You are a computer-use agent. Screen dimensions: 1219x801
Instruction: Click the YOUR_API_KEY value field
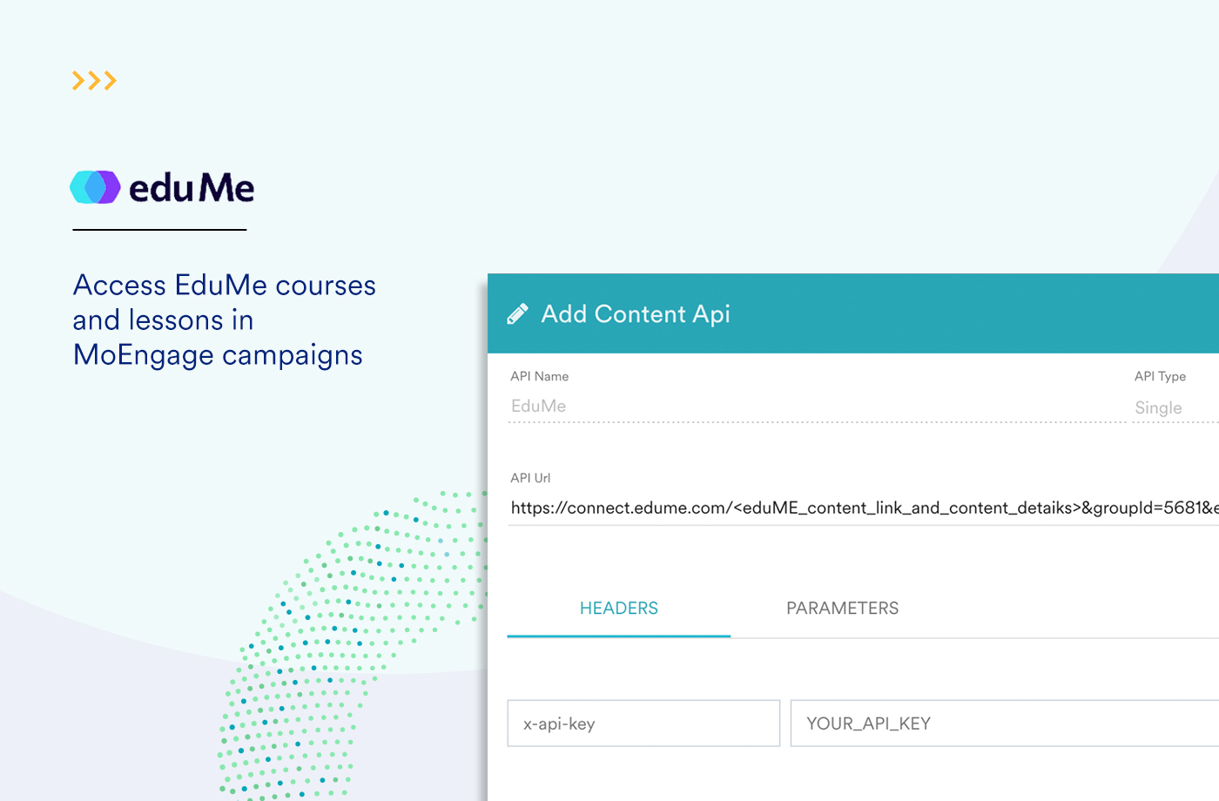[x=1001, y=723]
